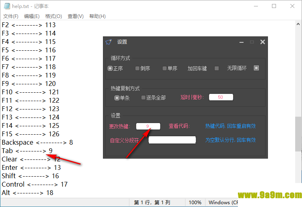302x207 pixels.
Task: Click the 查看代码 label
Action: (179, 126)
